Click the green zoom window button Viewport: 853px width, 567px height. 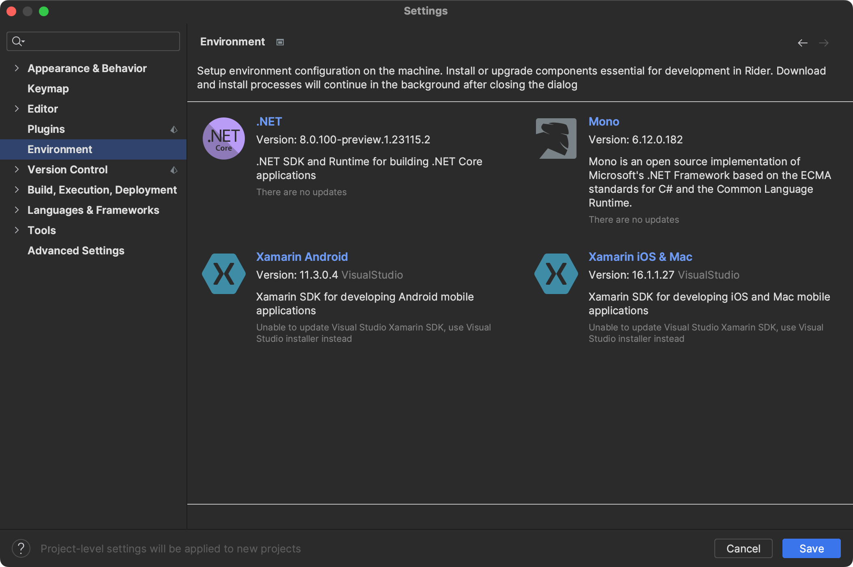(44, 11)
